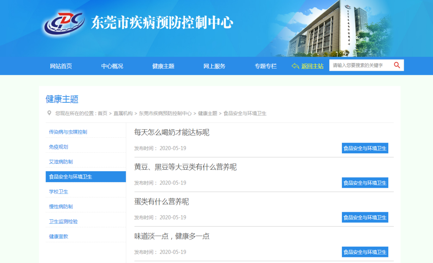Open article 蛋类有什么营养呢
The height and width of the screenshot is (263, 433).
[x=161, y=202]
